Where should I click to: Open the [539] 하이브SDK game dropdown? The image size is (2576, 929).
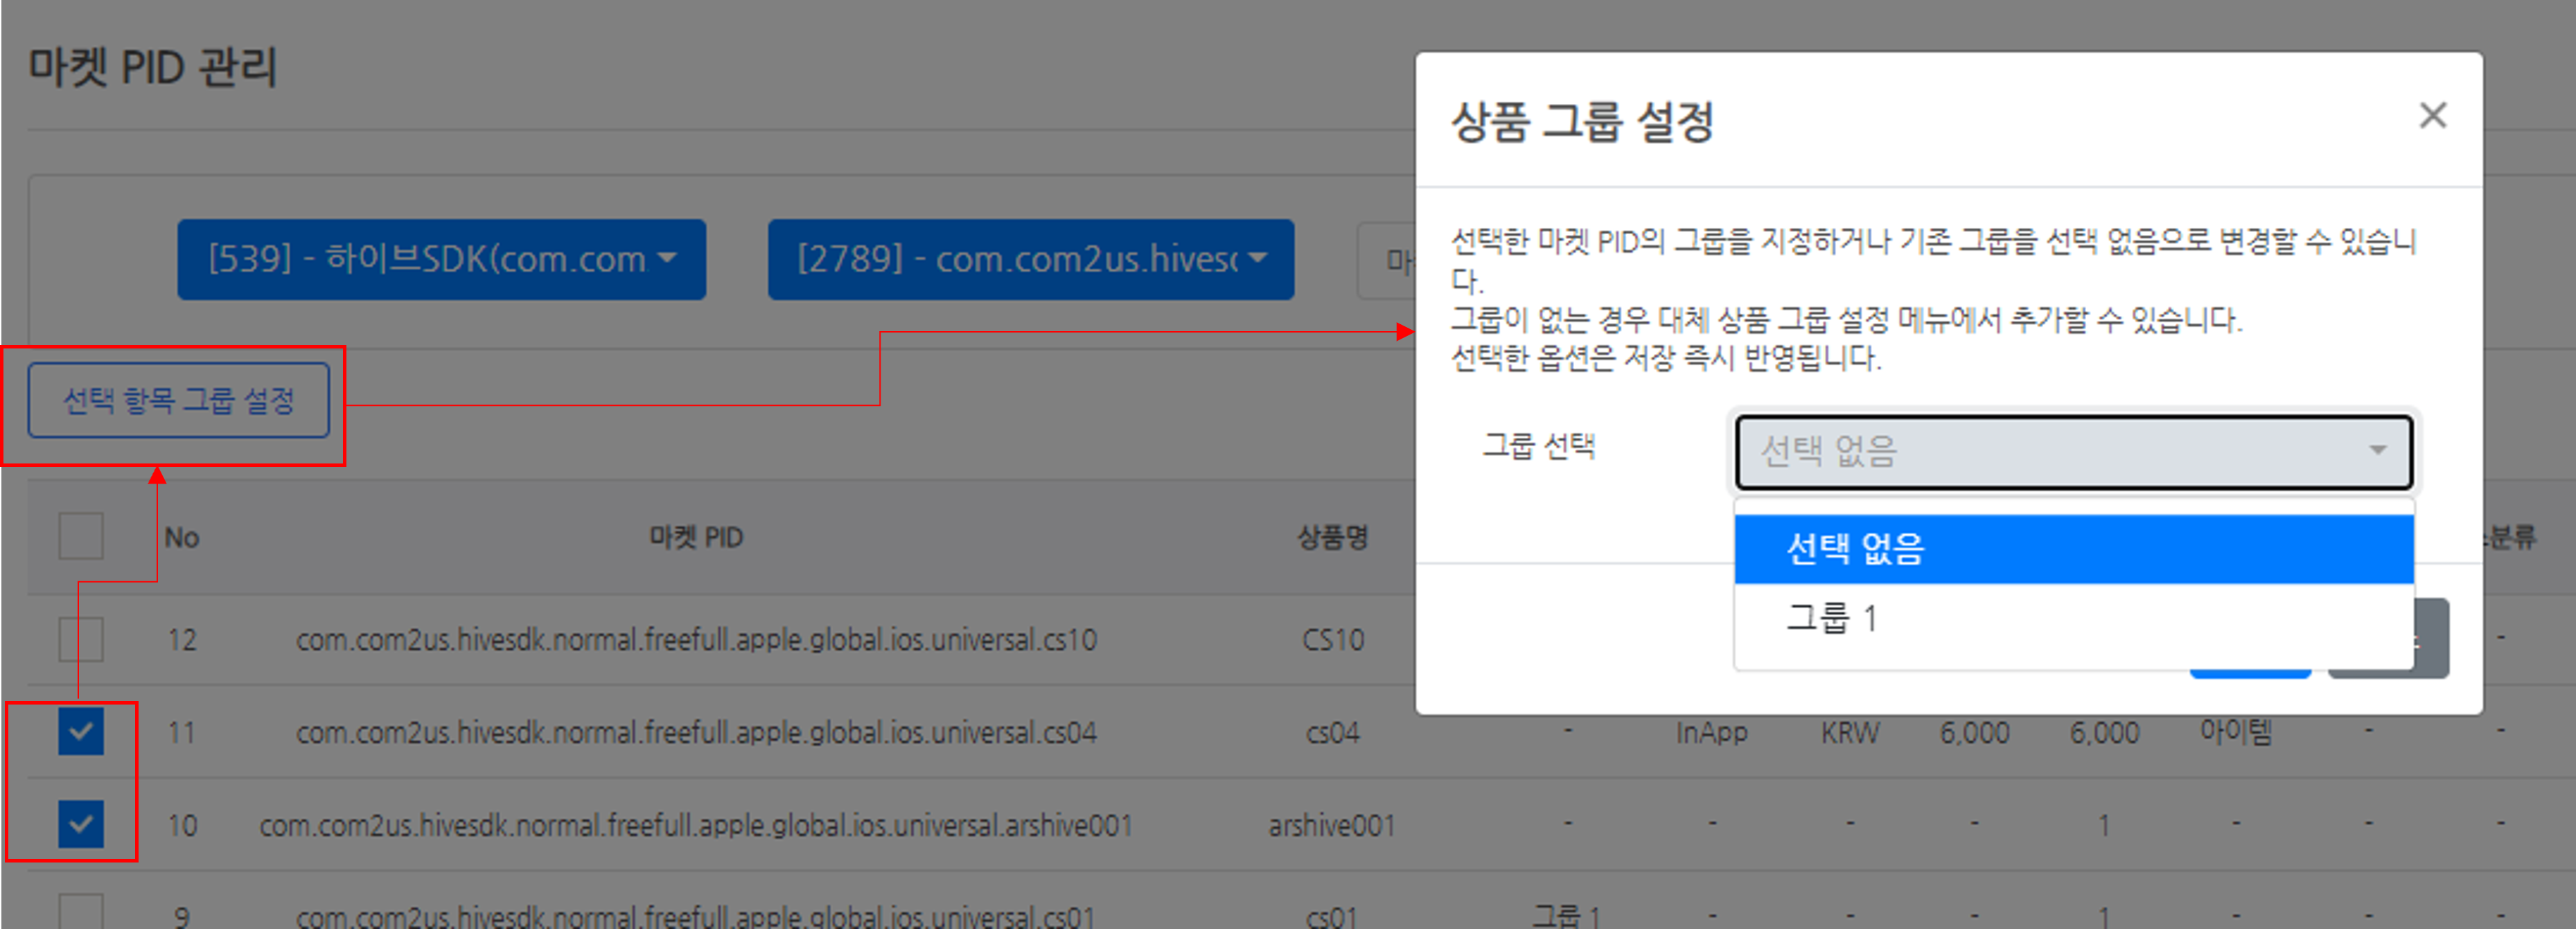441,260
